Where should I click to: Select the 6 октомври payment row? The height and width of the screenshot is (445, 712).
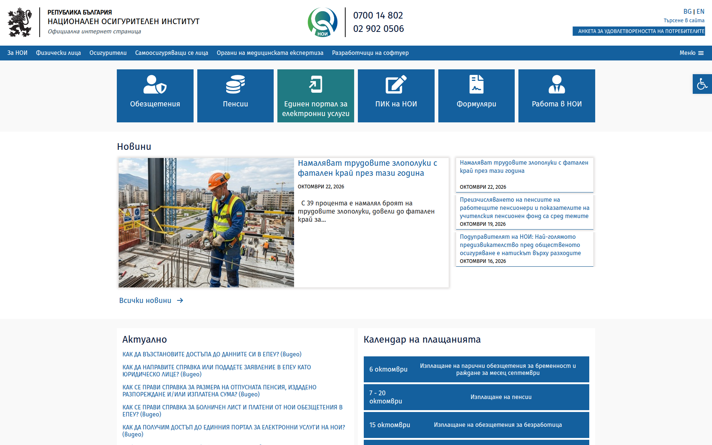click(476, 369)
